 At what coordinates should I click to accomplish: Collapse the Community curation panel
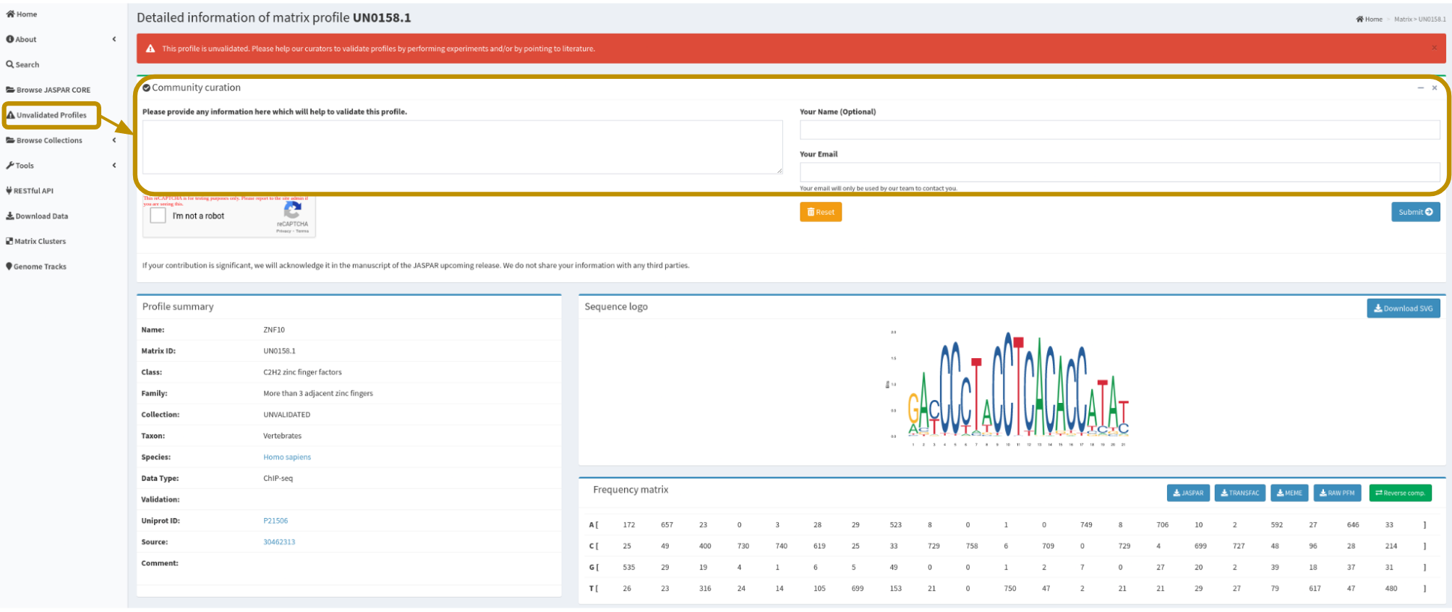click(1420, 88)
